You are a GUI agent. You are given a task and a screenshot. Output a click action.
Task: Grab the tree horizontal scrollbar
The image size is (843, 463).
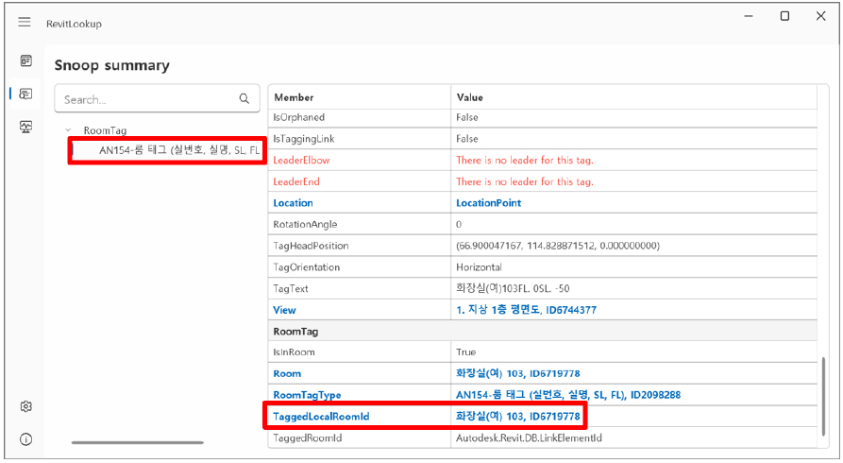pos(138,442)
